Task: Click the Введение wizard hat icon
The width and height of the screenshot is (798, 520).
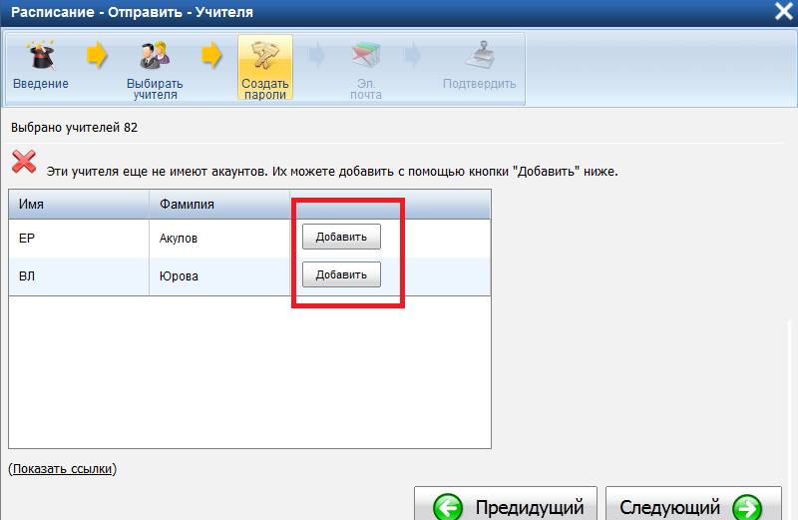Action: pyautogui.click(x=40, y=56)
